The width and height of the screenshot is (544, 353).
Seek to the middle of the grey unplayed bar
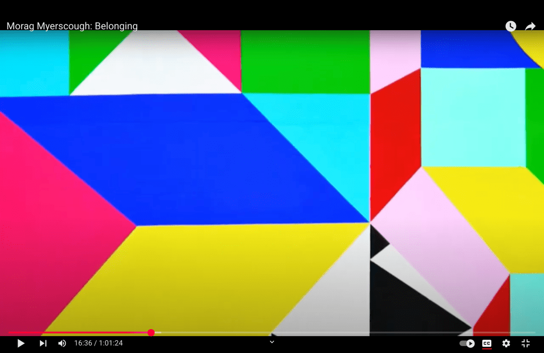[x=345, y=333]
